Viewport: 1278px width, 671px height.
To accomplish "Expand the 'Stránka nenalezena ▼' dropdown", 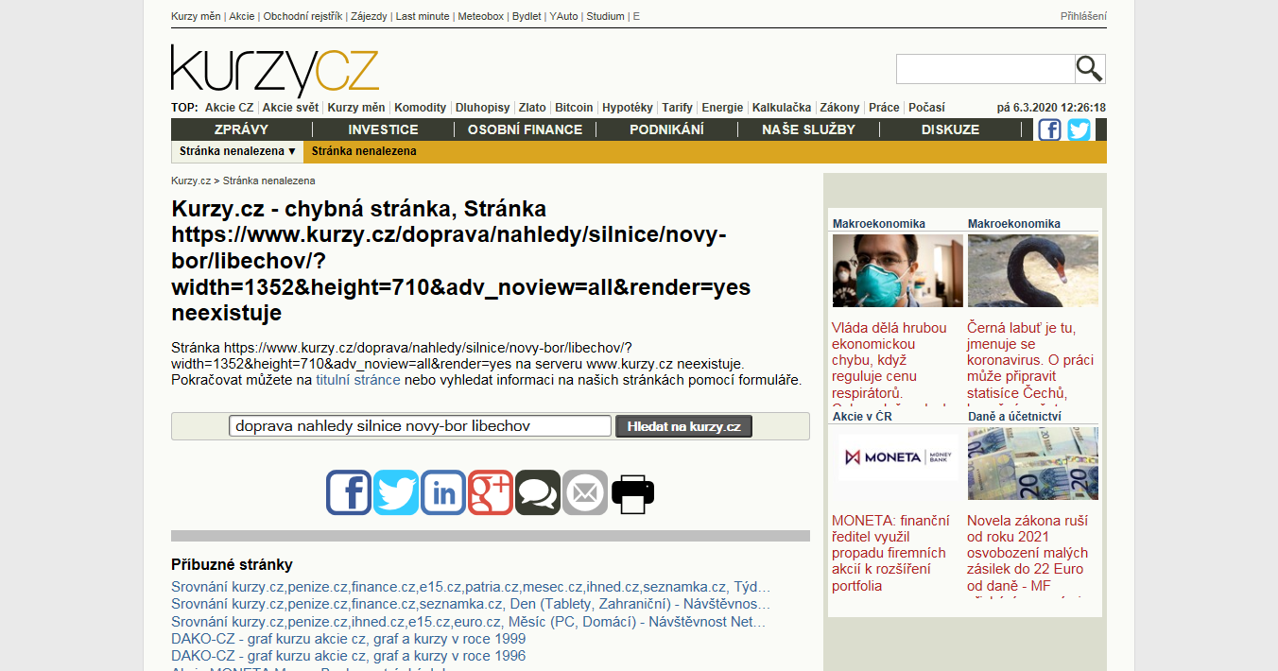I will click(x=238, y=151).
